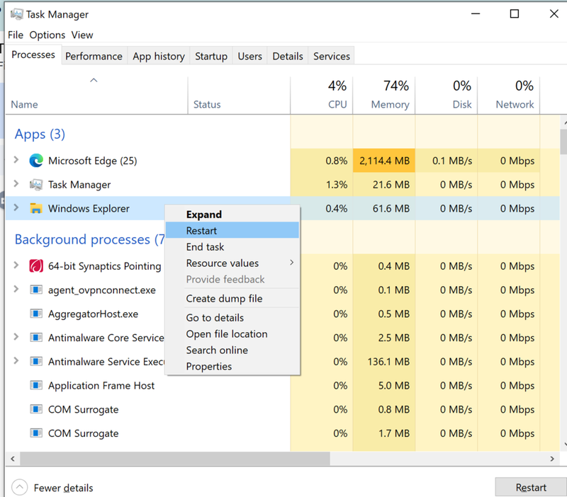Click the Task Manager CPU value 1.3%

point(322,185)
